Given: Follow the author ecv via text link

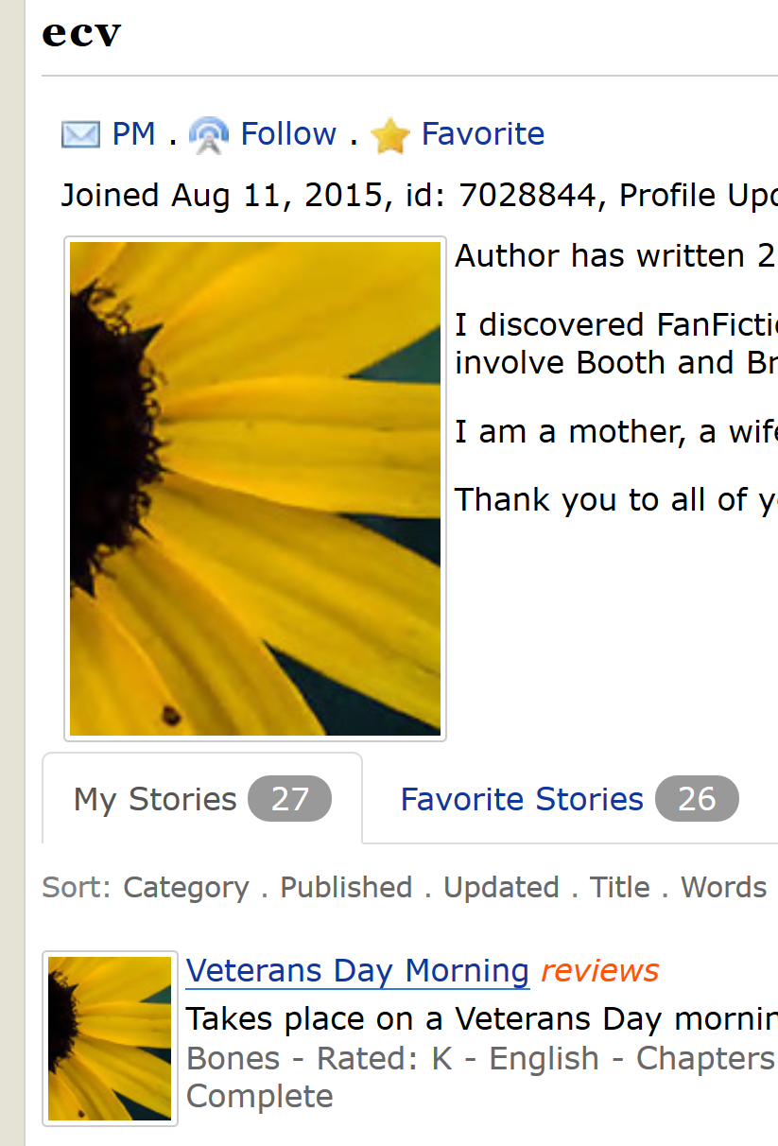Looking at the screenshot, I should [288, 134].
